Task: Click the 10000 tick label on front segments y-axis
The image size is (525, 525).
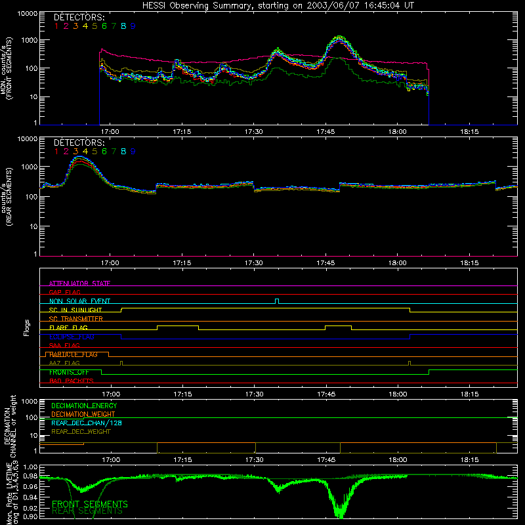Action: [x=28, y=14]
